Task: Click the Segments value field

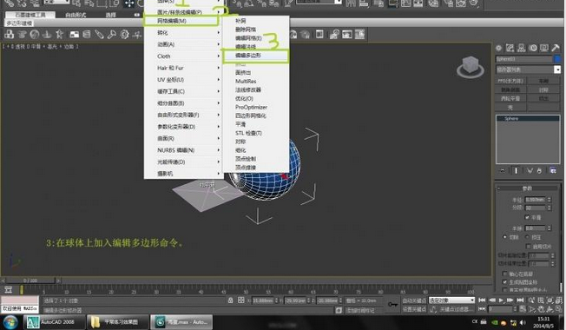Action: [535, 208]
